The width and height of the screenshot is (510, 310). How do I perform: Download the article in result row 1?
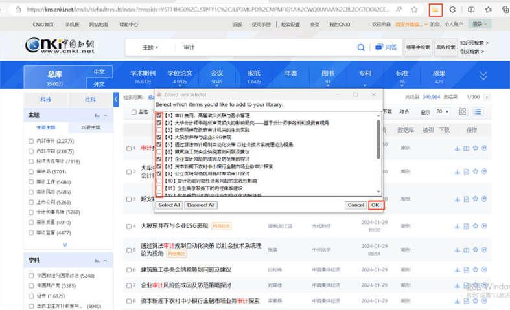pyautogui.click(x=457, y=148)
